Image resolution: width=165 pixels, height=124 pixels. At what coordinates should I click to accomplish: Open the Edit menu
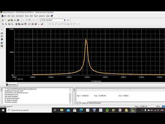[x=9, y=16]
